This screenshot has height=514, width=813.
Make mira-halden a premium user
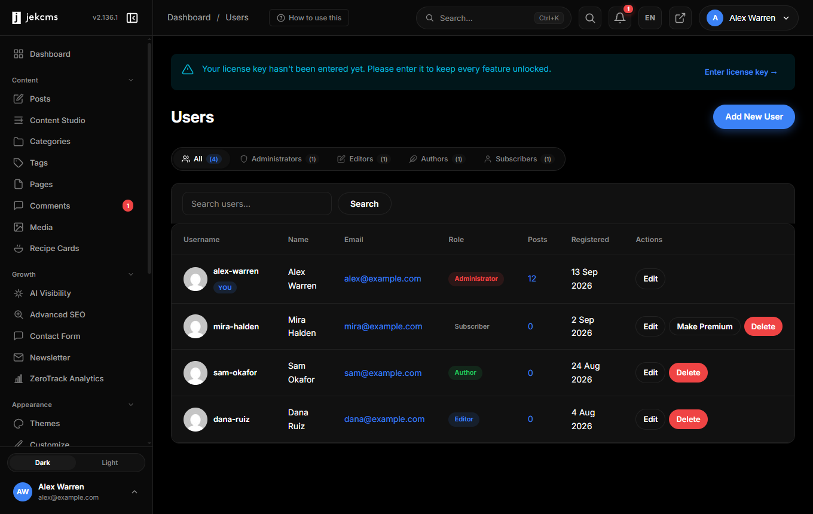click(705, 326)
